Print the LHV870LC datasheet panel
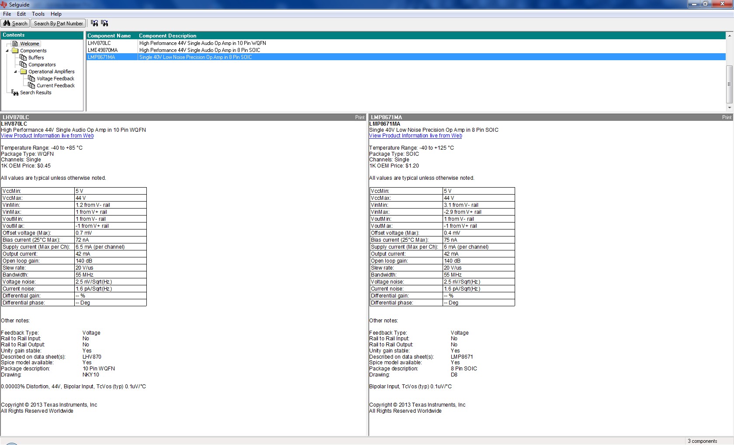The height and width of the screenshot is (445, 734). coord(360,117)
